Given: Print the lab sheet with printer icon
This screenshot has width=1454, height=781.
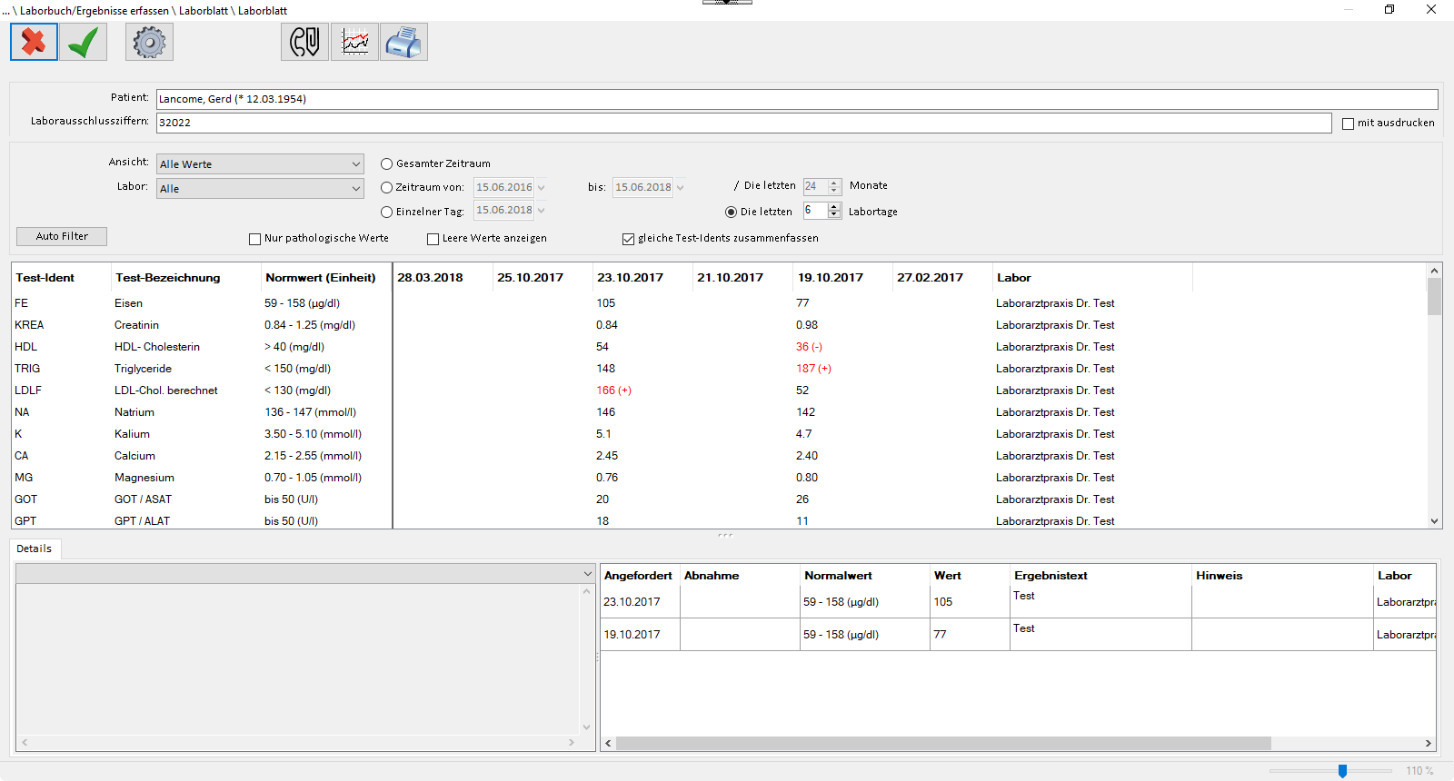Looking at the screenshot, I should 403,42.
